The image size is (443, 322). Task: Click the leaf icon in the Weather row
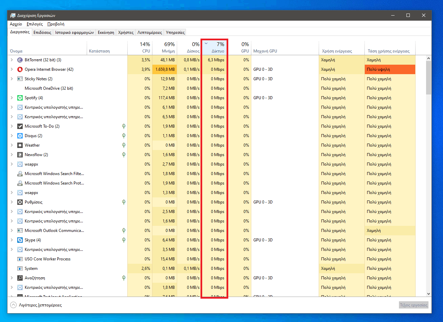point(124,145)
